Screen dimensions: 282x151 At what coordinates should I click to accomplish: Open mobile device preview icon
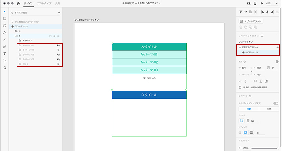point(255,4)
